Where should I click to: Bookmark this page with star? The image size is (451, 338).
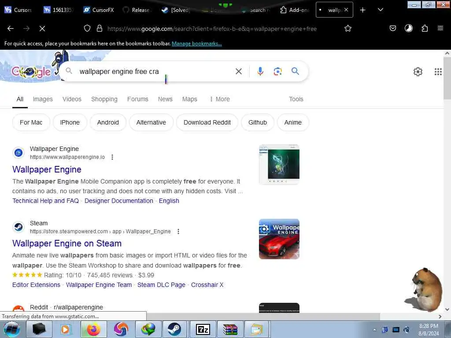(348, 29)
